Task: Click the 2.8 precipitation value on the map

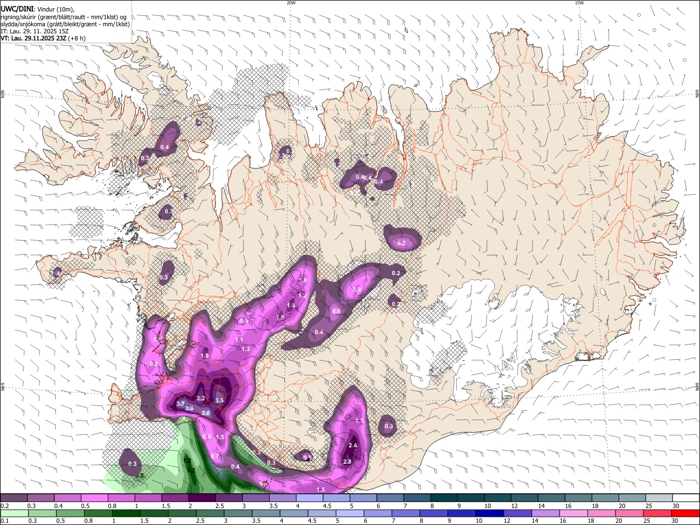Action: (x=347, y=462)
